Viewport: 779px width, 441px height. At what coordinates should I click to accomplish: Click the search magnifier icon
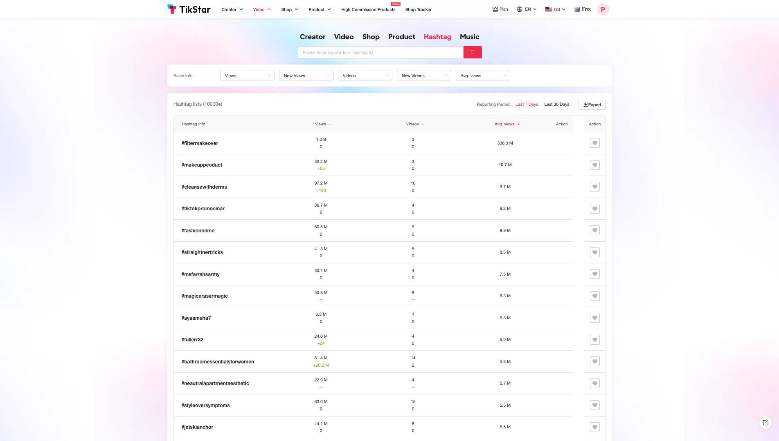click(473, 52)
